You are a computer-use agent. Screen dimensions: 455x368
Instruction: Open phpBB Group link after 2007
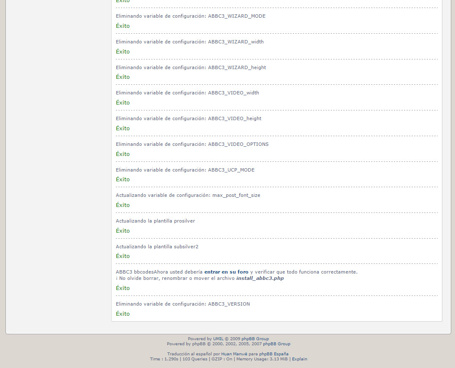[x=276, y=344]
